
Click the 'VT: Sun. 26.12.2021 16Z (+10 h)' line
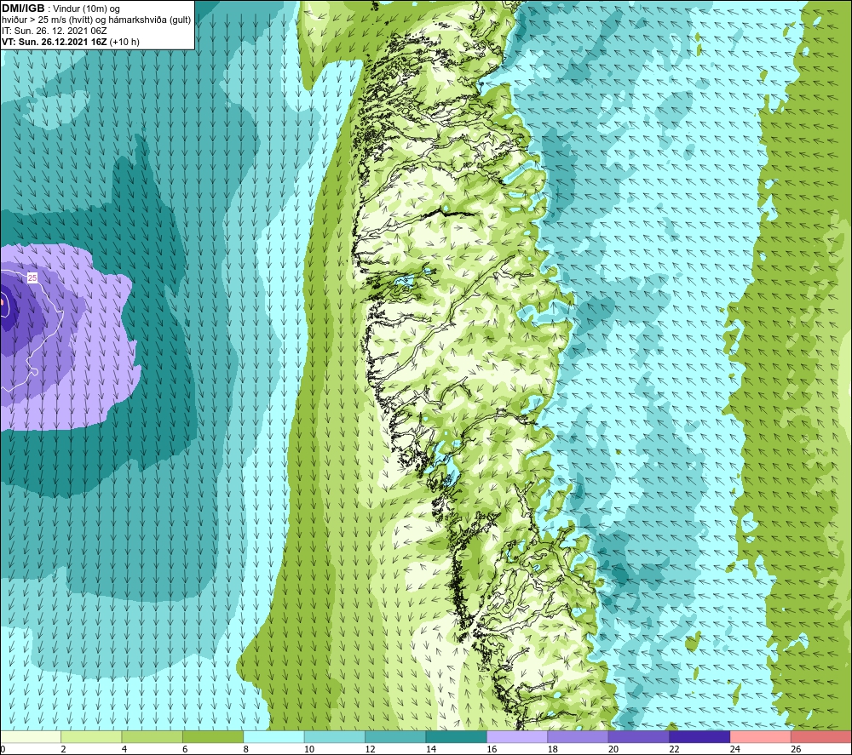coord(71,42)
